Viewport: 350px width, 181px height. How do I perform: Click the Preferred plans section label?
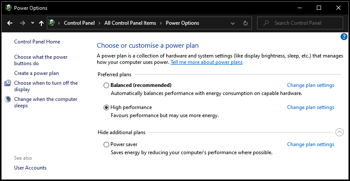pos(115,75)
